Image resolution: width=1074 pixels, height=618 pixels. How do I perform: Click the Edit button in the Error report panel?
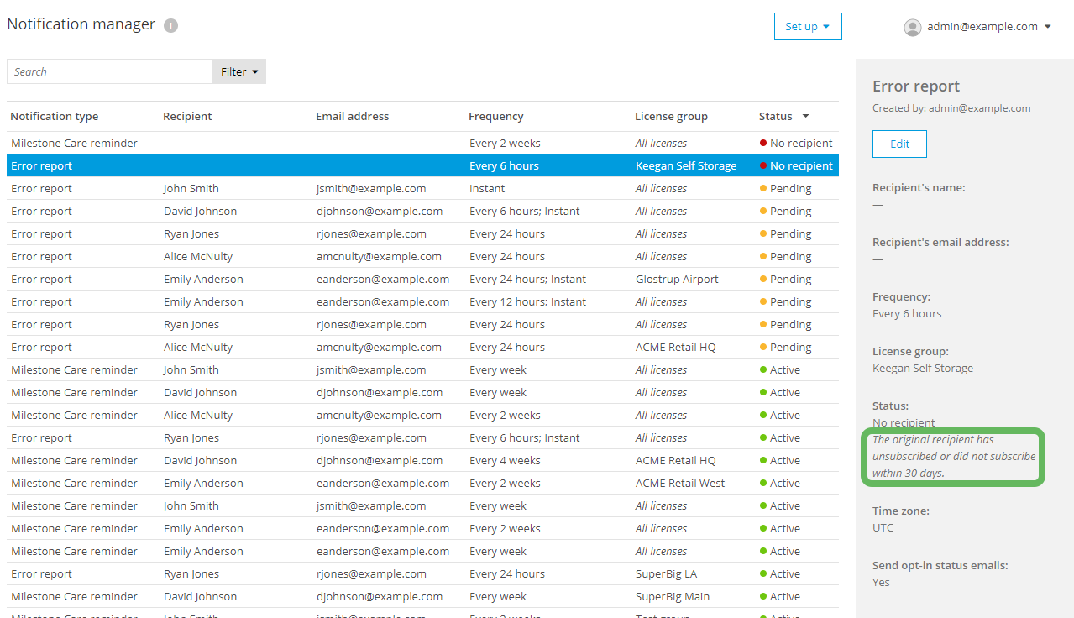pos(898,144)
